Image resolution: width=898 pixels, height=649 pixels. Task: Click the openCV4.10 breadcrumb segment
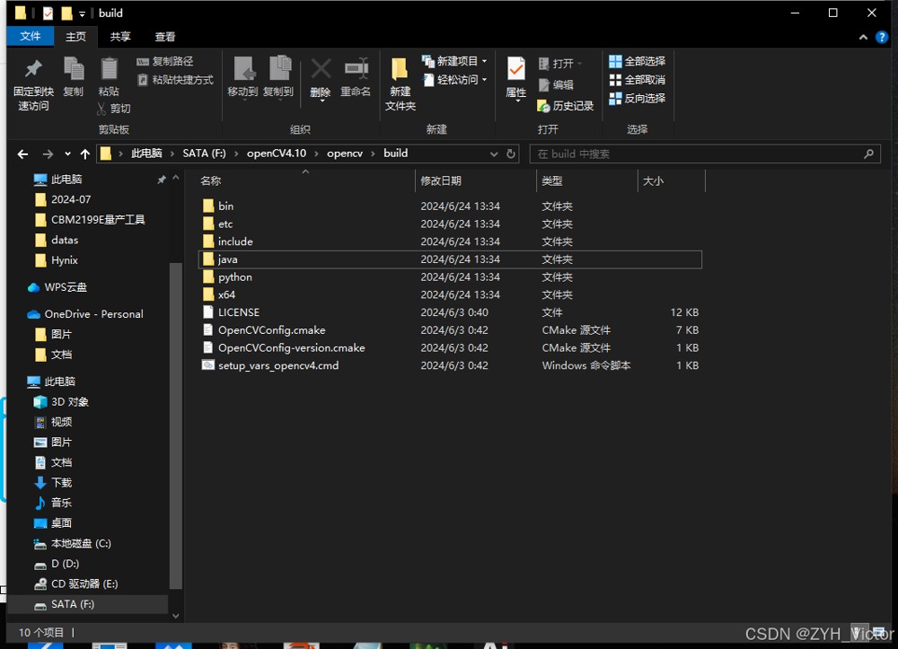click(277, 153)
